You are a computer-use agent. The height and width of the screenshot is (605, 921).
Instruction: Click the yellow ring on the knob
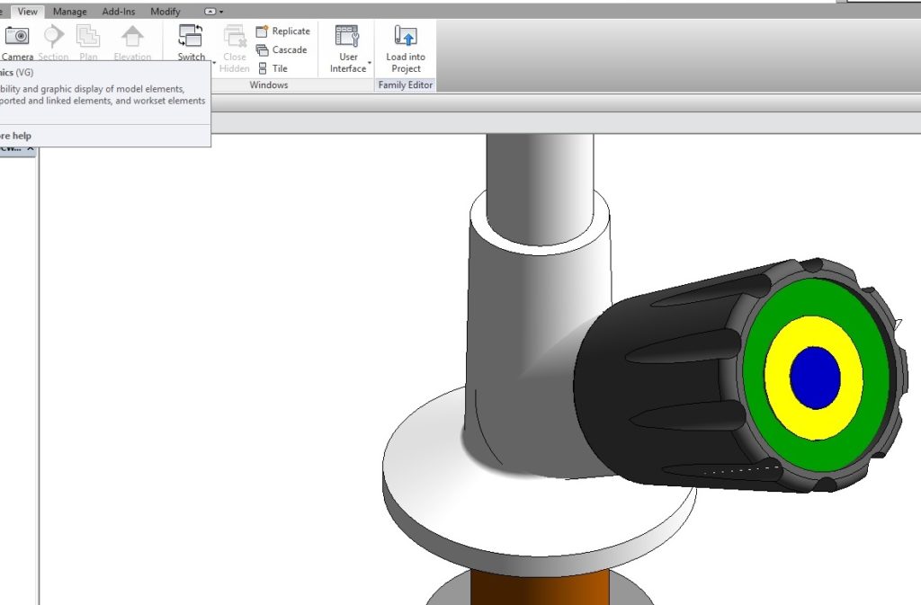[x=779, y=379]
